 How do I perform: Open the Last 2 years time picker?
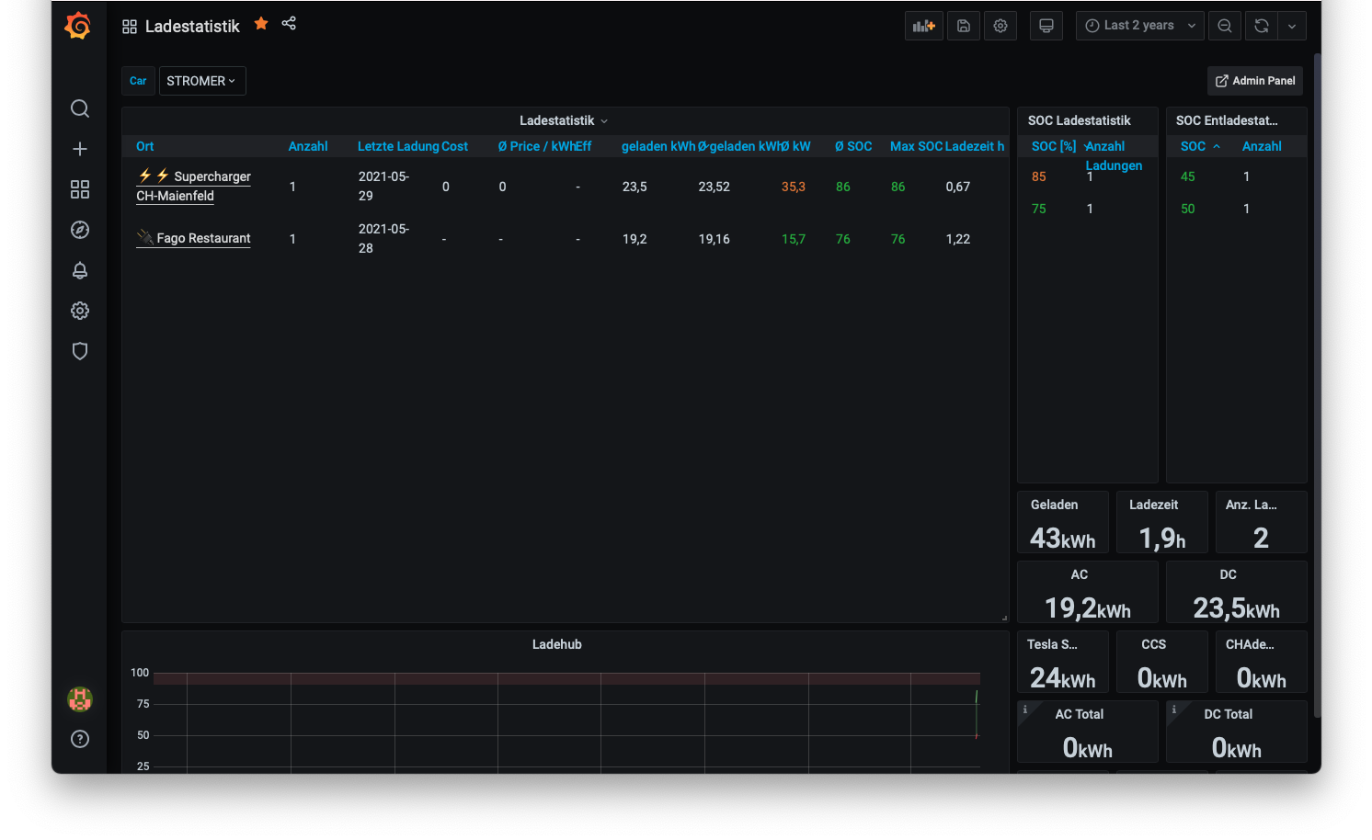point(1139,26)
